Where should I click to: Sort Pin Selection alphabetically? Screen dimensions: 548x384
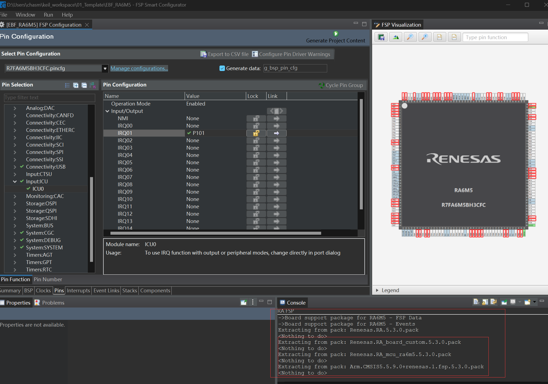tap(92, 85)
